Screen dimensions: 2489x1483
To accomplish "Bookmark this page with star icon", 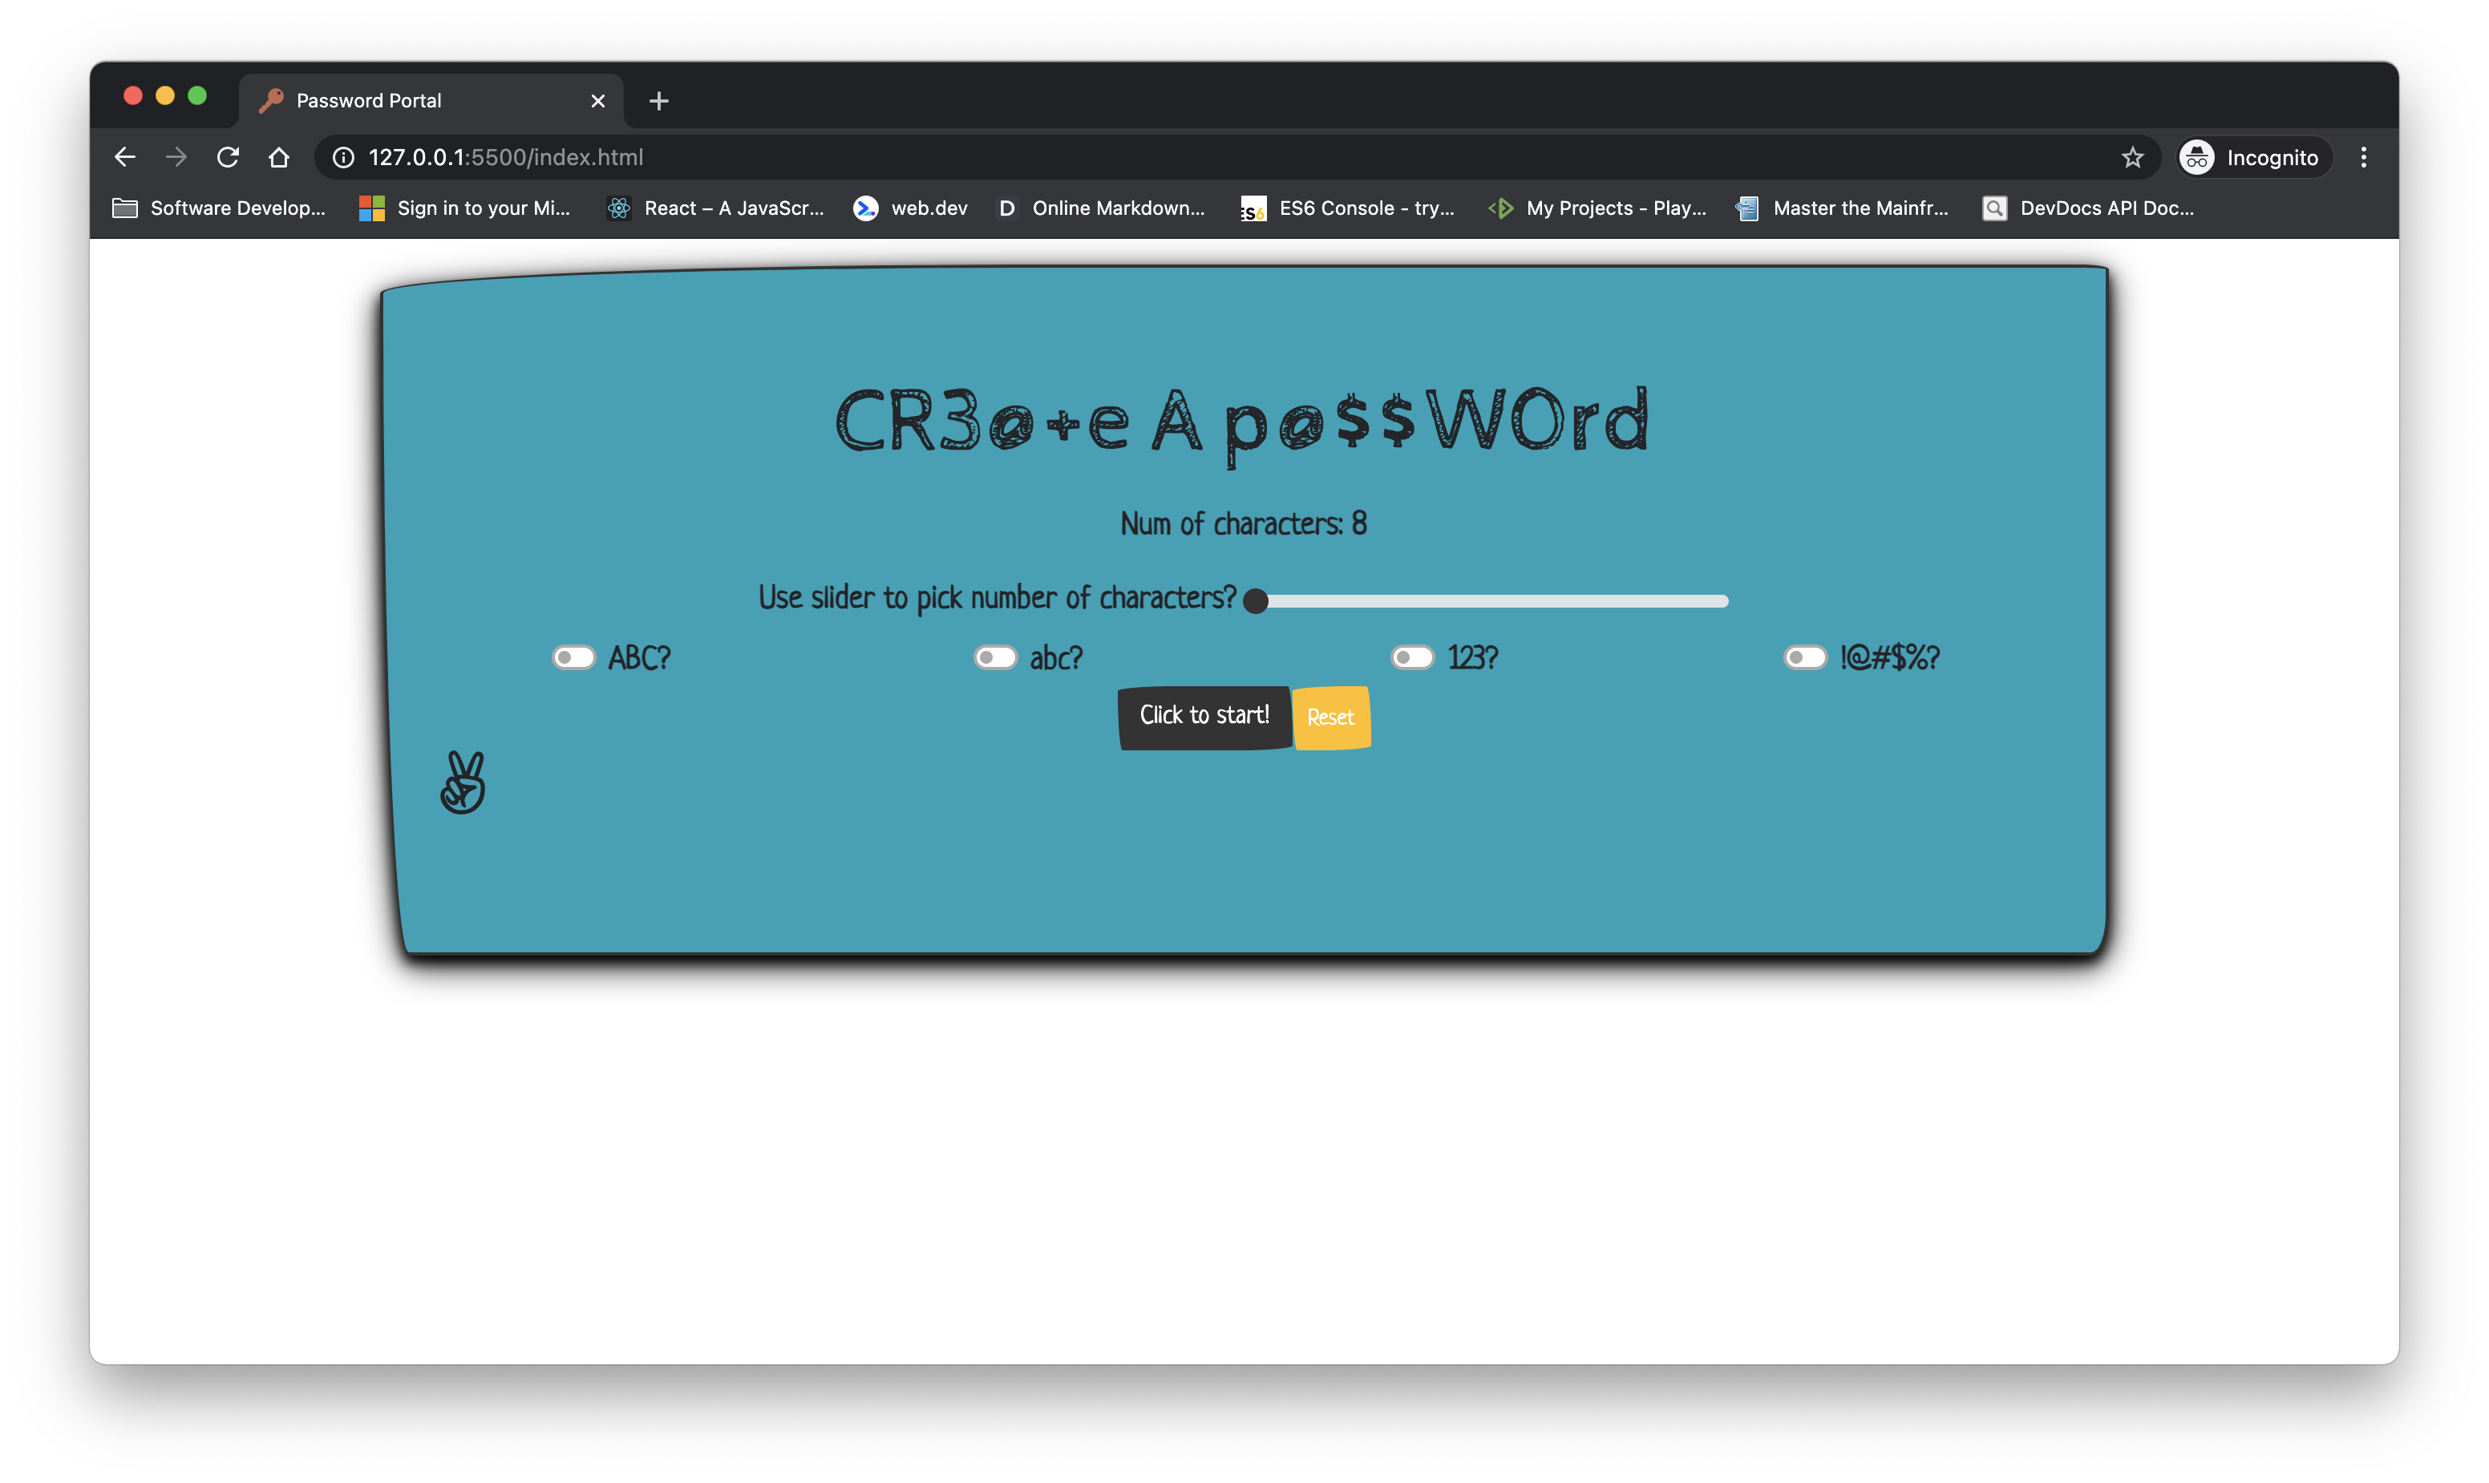I will click(2132, 157).
